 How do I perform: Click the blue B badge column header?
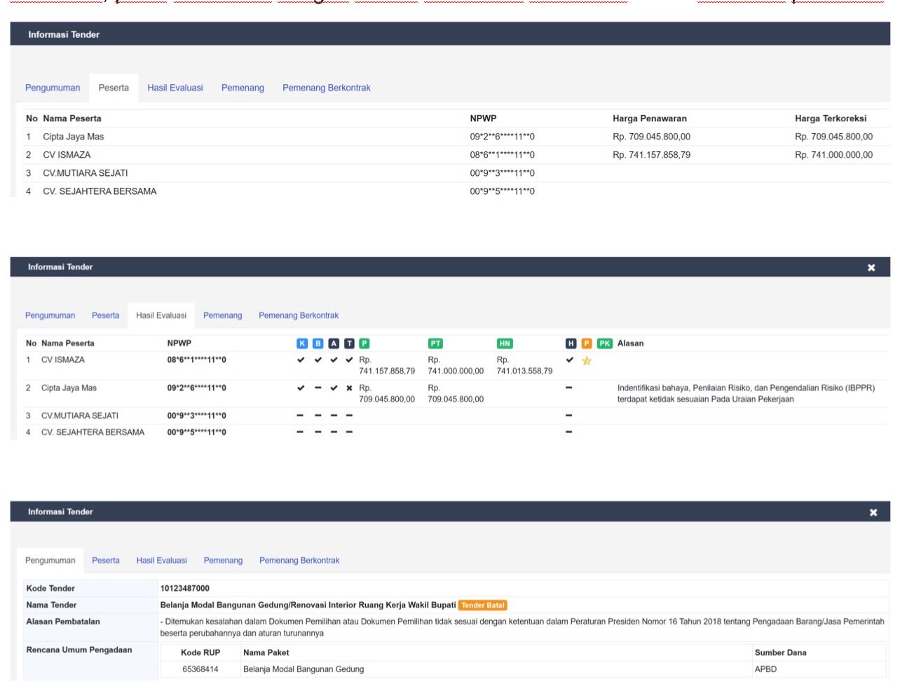(318, 343)
